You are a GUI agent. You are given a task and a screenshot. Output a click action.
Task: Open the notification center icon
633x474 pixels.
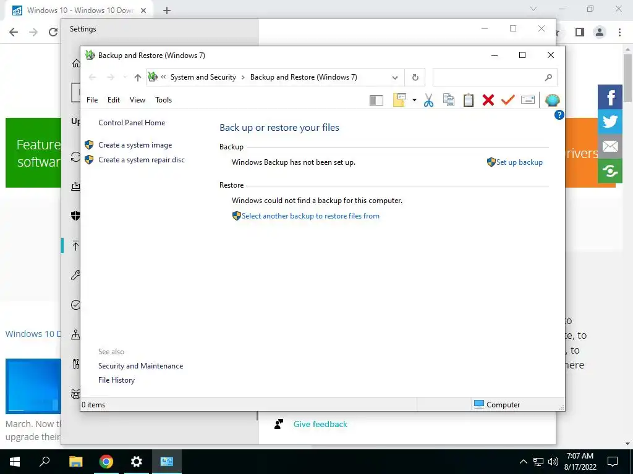(x=613, y=462)
